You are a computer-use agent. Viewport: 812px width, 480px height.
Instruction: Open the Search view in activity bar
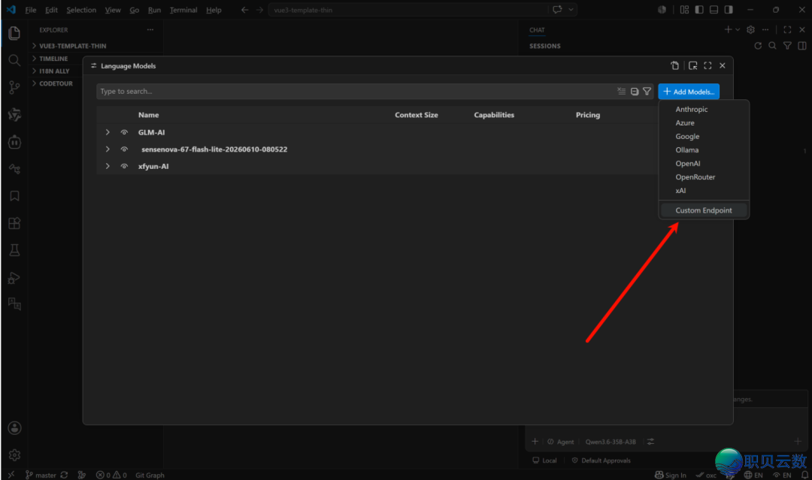[14, 61]
